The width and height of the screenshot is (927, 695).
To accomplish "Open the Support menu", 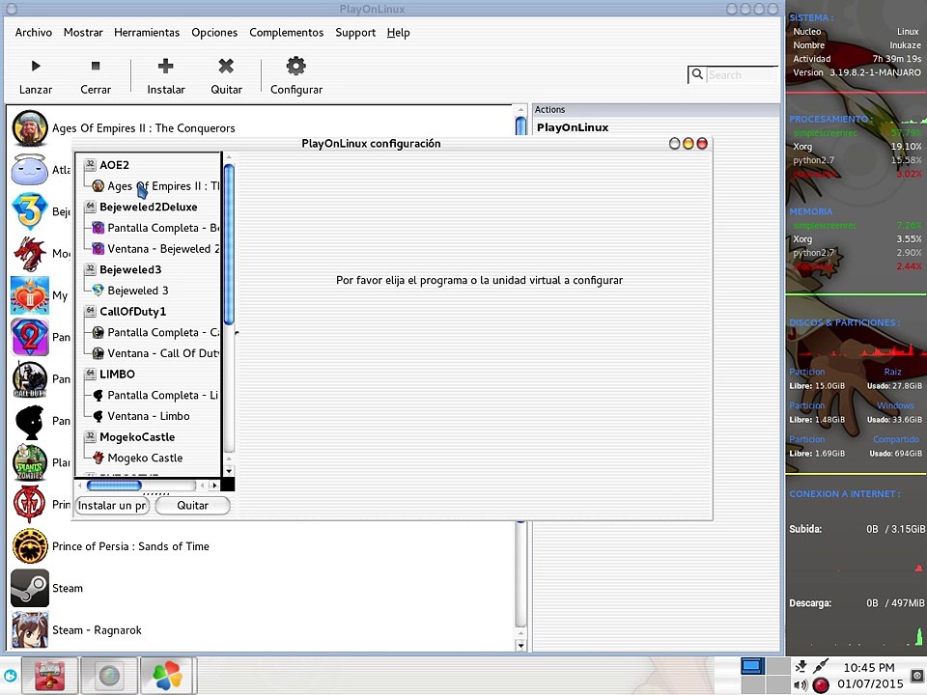I will coord(355,33).
